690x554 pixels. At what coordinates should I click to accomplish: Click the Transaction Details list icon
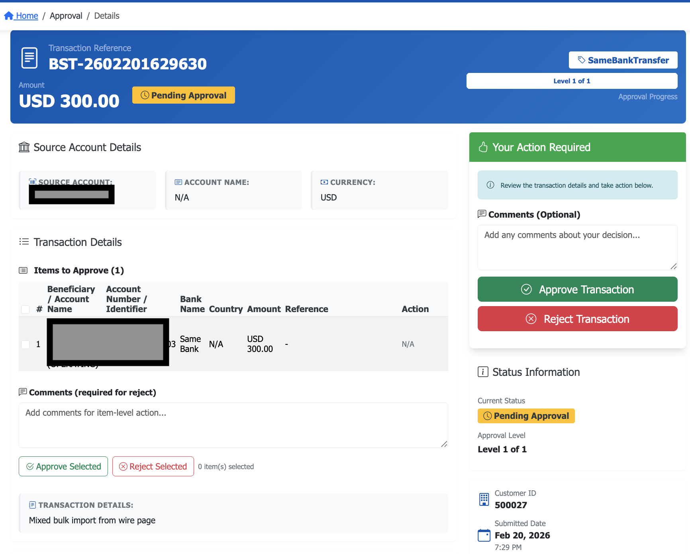[x=24, y=242]
